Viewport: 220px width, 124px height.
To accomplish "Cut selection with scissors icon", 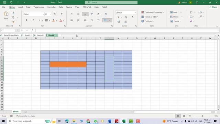I will (13, 13).
